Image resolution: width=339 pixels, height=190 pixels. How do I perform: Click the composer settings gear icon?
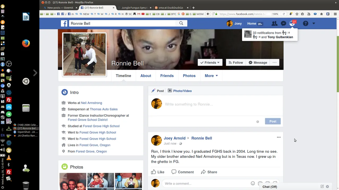point(258,122)
